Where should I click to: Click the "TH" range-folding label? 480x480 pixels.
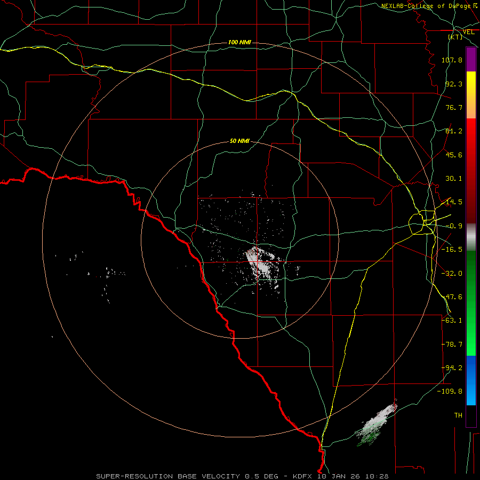pos(458,415)
